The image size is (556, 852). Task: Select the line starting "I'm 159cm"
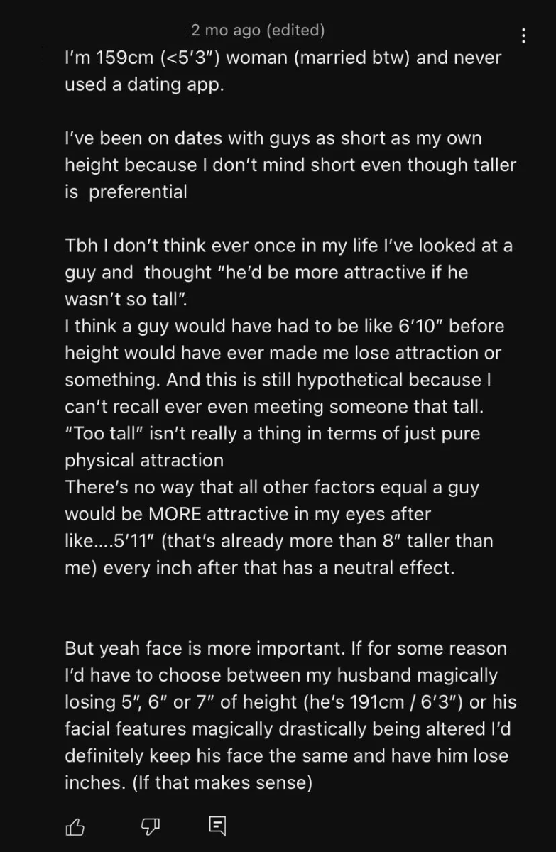[283, 58]
